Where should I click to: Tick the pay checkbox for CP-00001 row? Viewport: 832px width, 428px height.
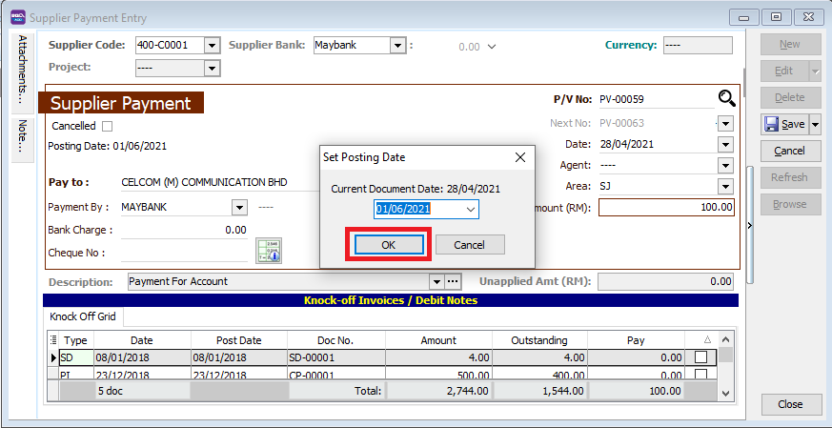pyautogui.click(x=700, y=375)
